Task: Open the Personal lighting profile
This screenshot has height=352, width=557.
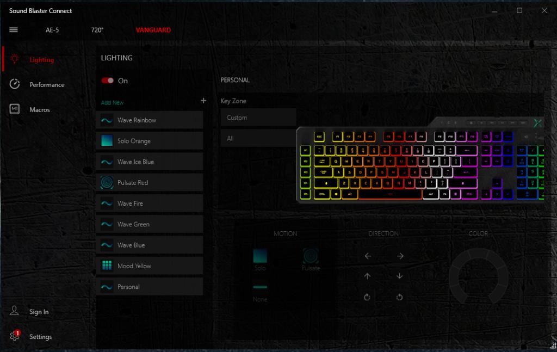Action: (150, 287)
